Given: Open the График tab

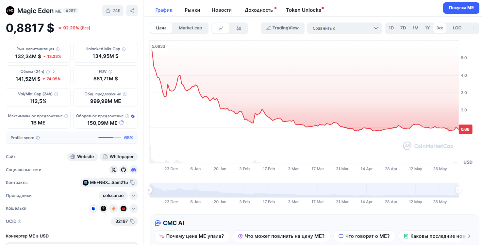Looking at the screenshot, I should [x=164, y=10].
